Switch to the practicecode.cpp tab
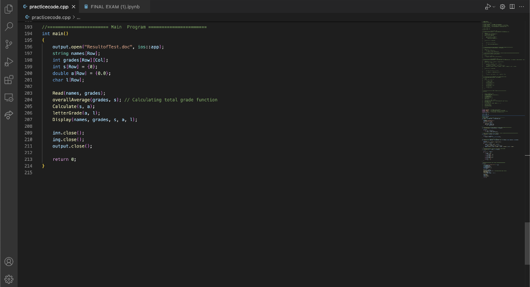The image size is (530, 287). coord(49,7)
